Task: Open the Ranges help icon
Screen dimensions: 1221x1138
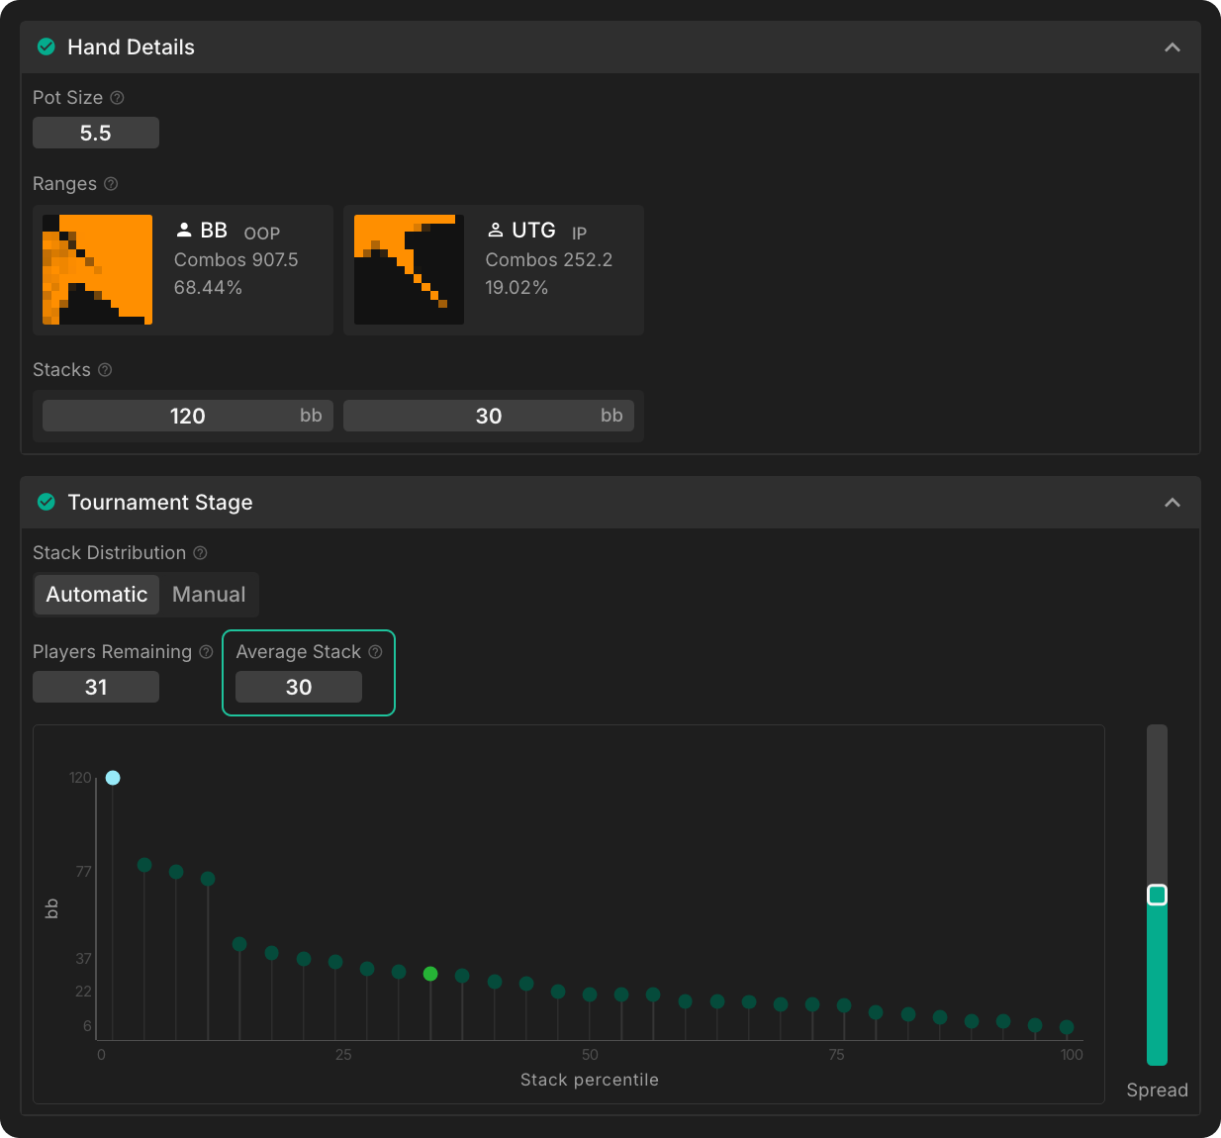Action: (x=111, y=184)
